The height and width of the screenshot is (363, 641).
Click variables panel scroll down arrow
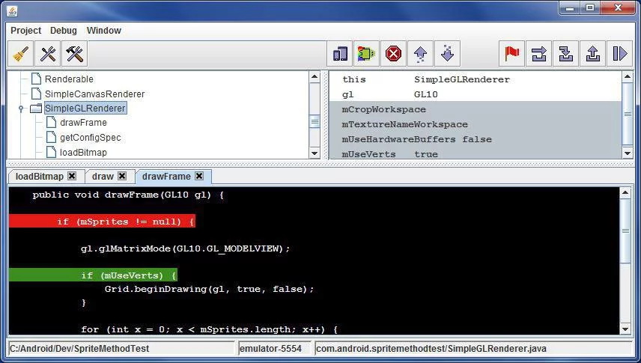tap(628, 153)
